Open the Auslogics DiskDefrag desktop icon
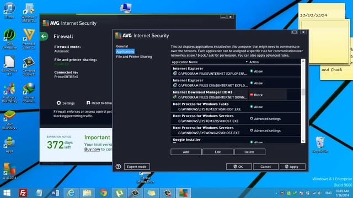The image size is (353, 198). (9, 93)
